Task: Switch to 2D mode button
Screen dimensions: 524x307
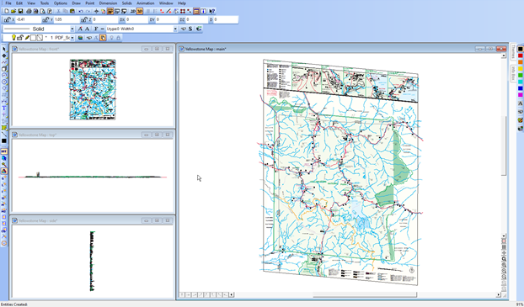Action: [132, 11]
